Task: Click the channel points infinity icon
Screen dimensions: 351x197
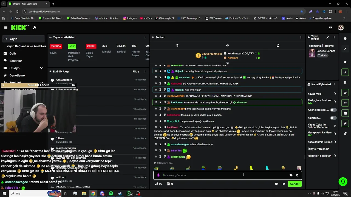Action: point(159,184)
